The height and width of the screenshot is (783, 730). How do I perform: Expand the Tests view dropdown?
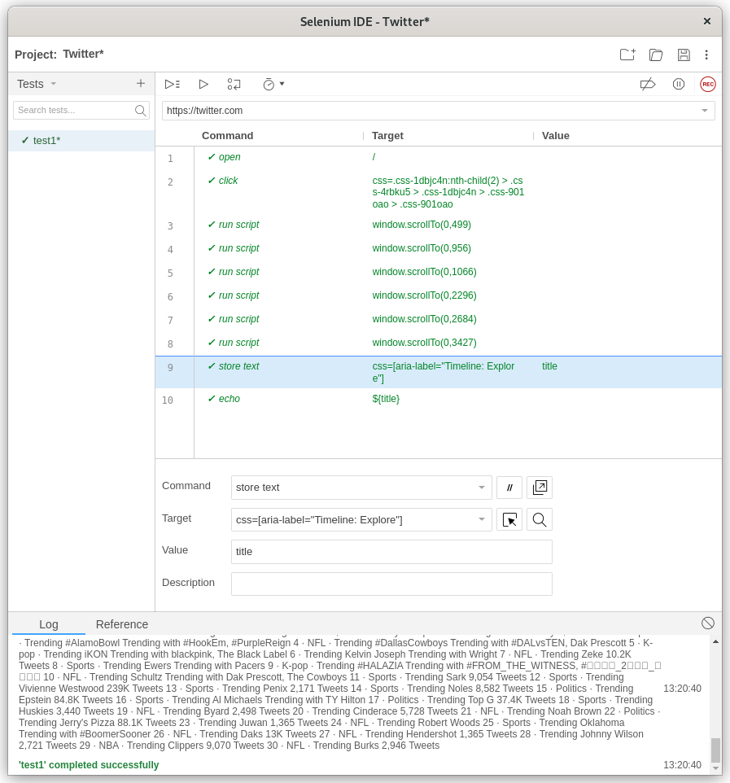point(54,84)
